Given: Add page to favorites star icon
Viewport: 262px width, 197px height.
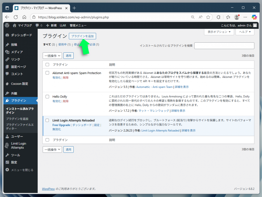Looking at the screenshot, I should [208, 17].
